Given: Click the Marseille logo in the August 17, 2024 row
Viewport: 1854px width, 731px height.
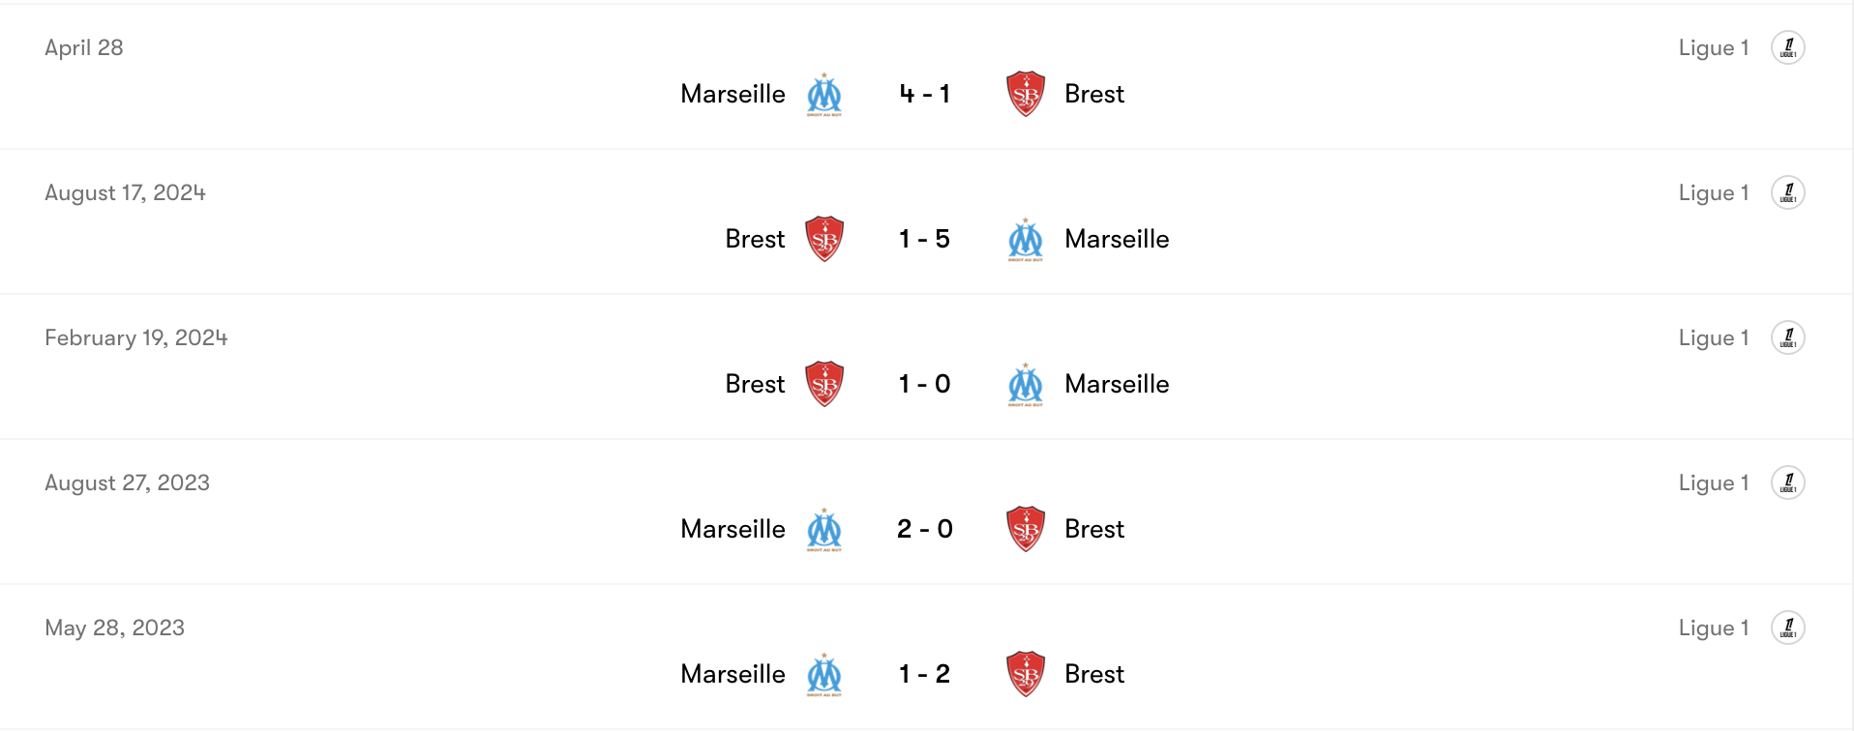Looking at the screenshot, I should [1026, 238].
